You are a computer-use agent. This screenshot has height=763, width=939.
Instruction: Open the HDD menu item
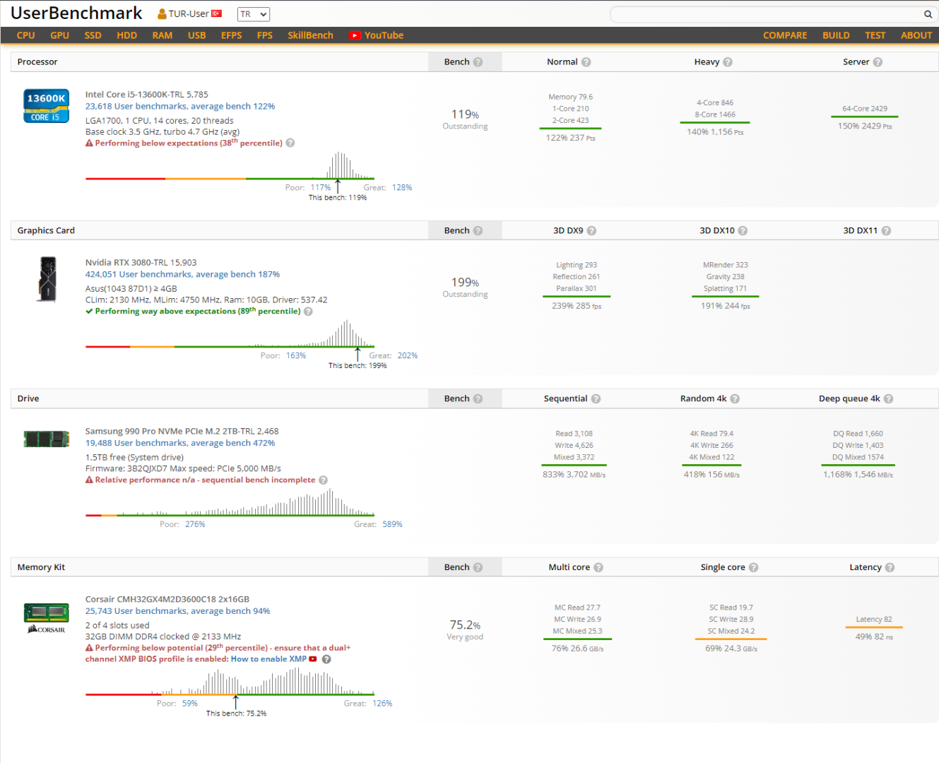[x=127, y=35]
